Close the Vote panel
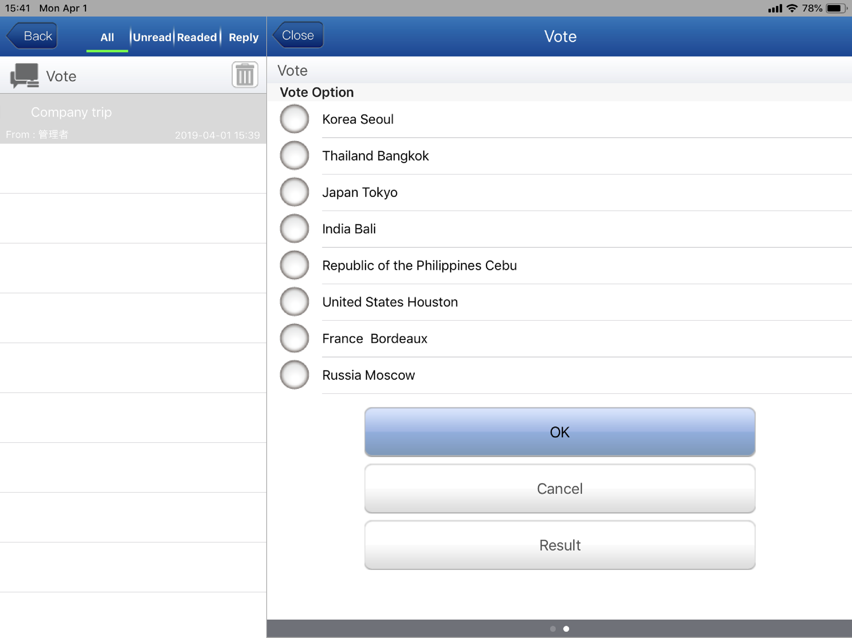The height and width of the screenshot is (638, 852). 298,35
